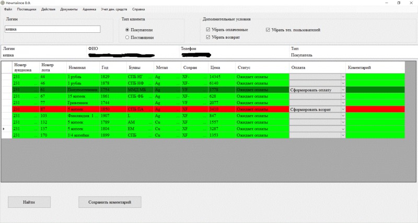The image size is (418, 223).
Task: Click year cell 1789
Action: 113,122
